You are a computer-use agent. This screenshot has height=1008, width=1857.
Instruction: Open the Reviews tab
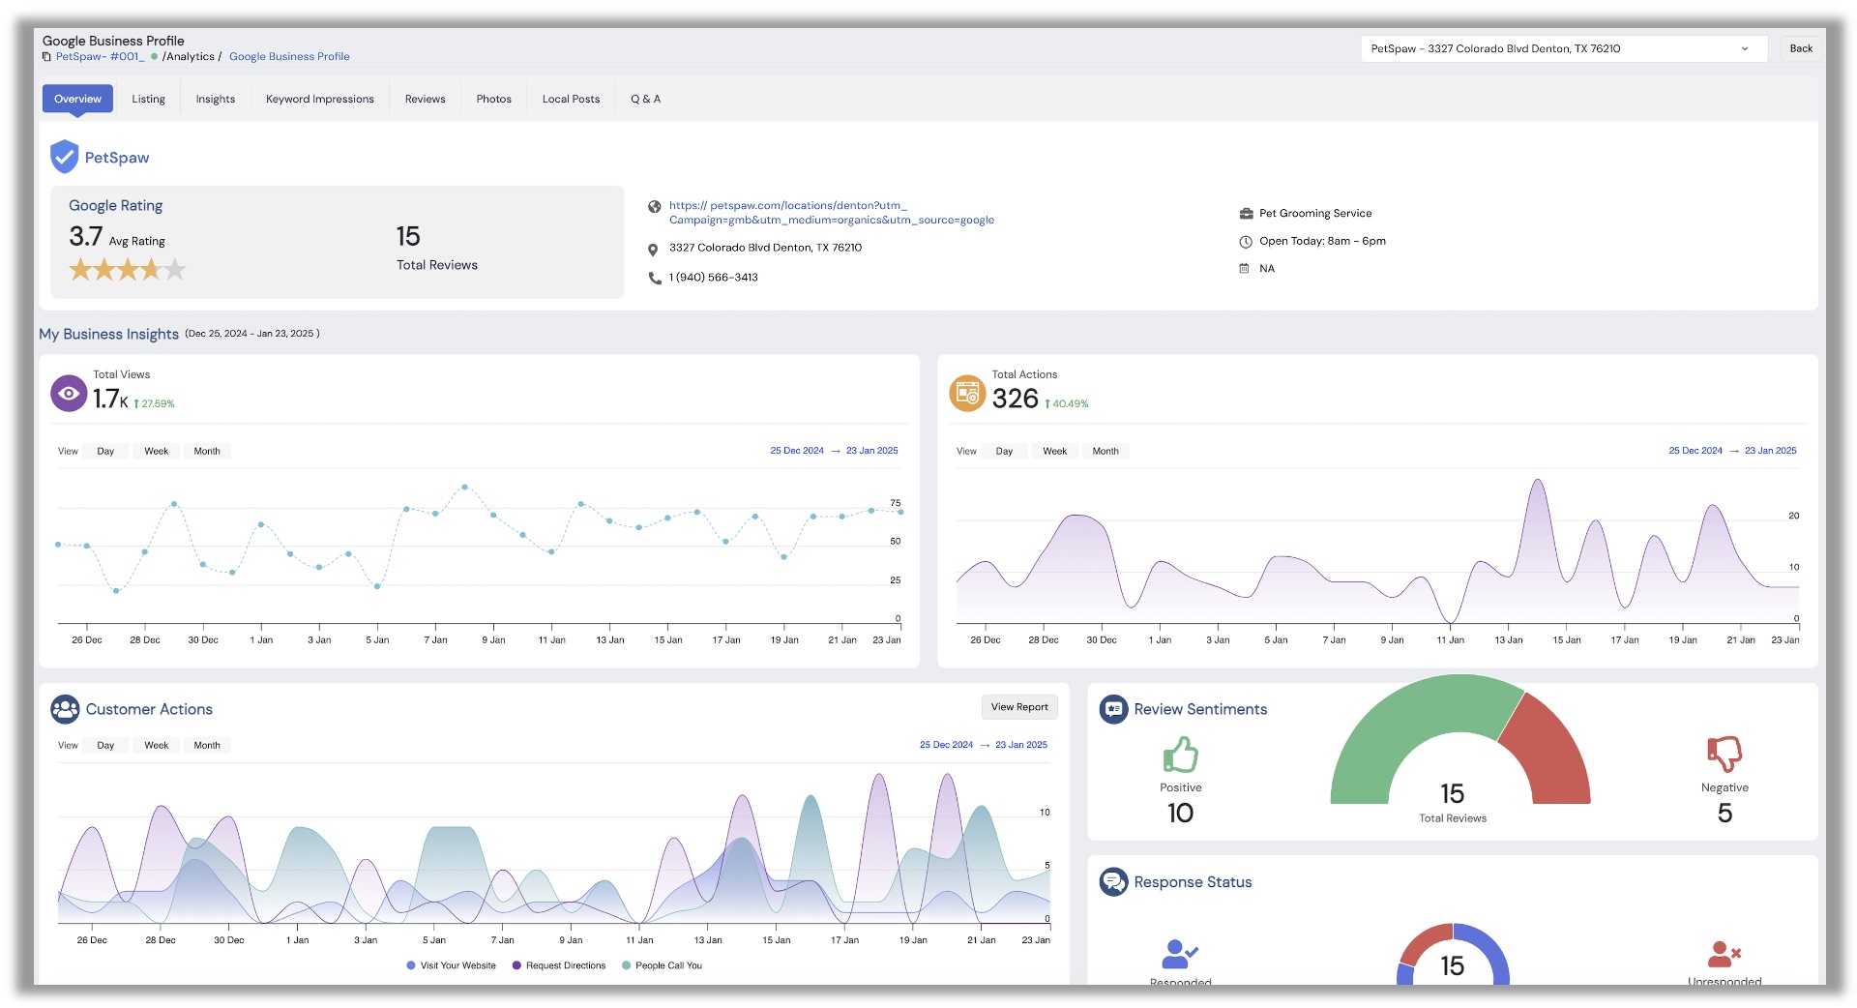425,99
